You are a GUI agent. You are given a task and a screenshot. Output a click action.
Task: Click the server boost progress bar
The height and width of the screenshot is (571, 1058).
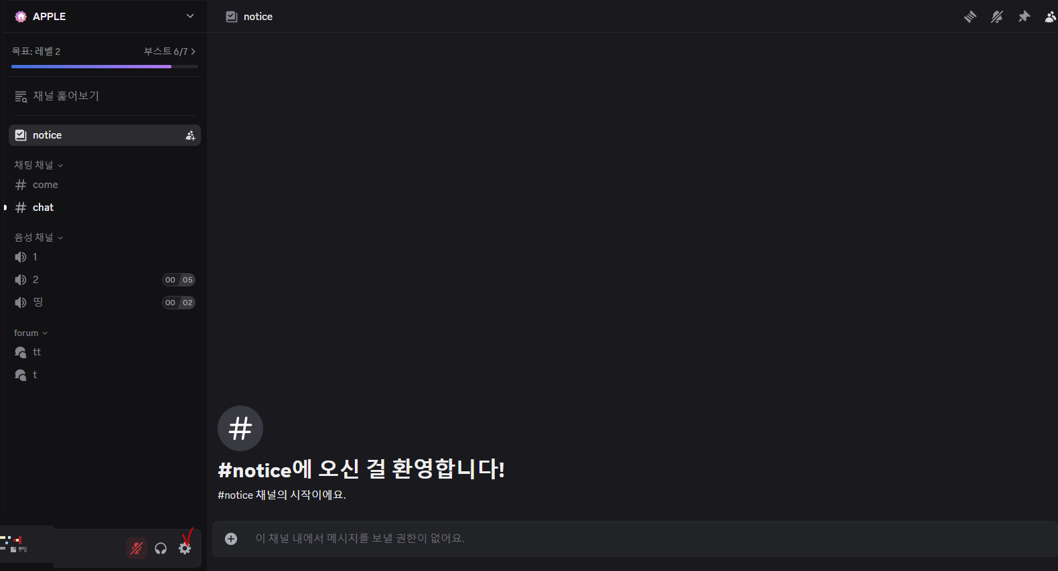pos(104,66)
